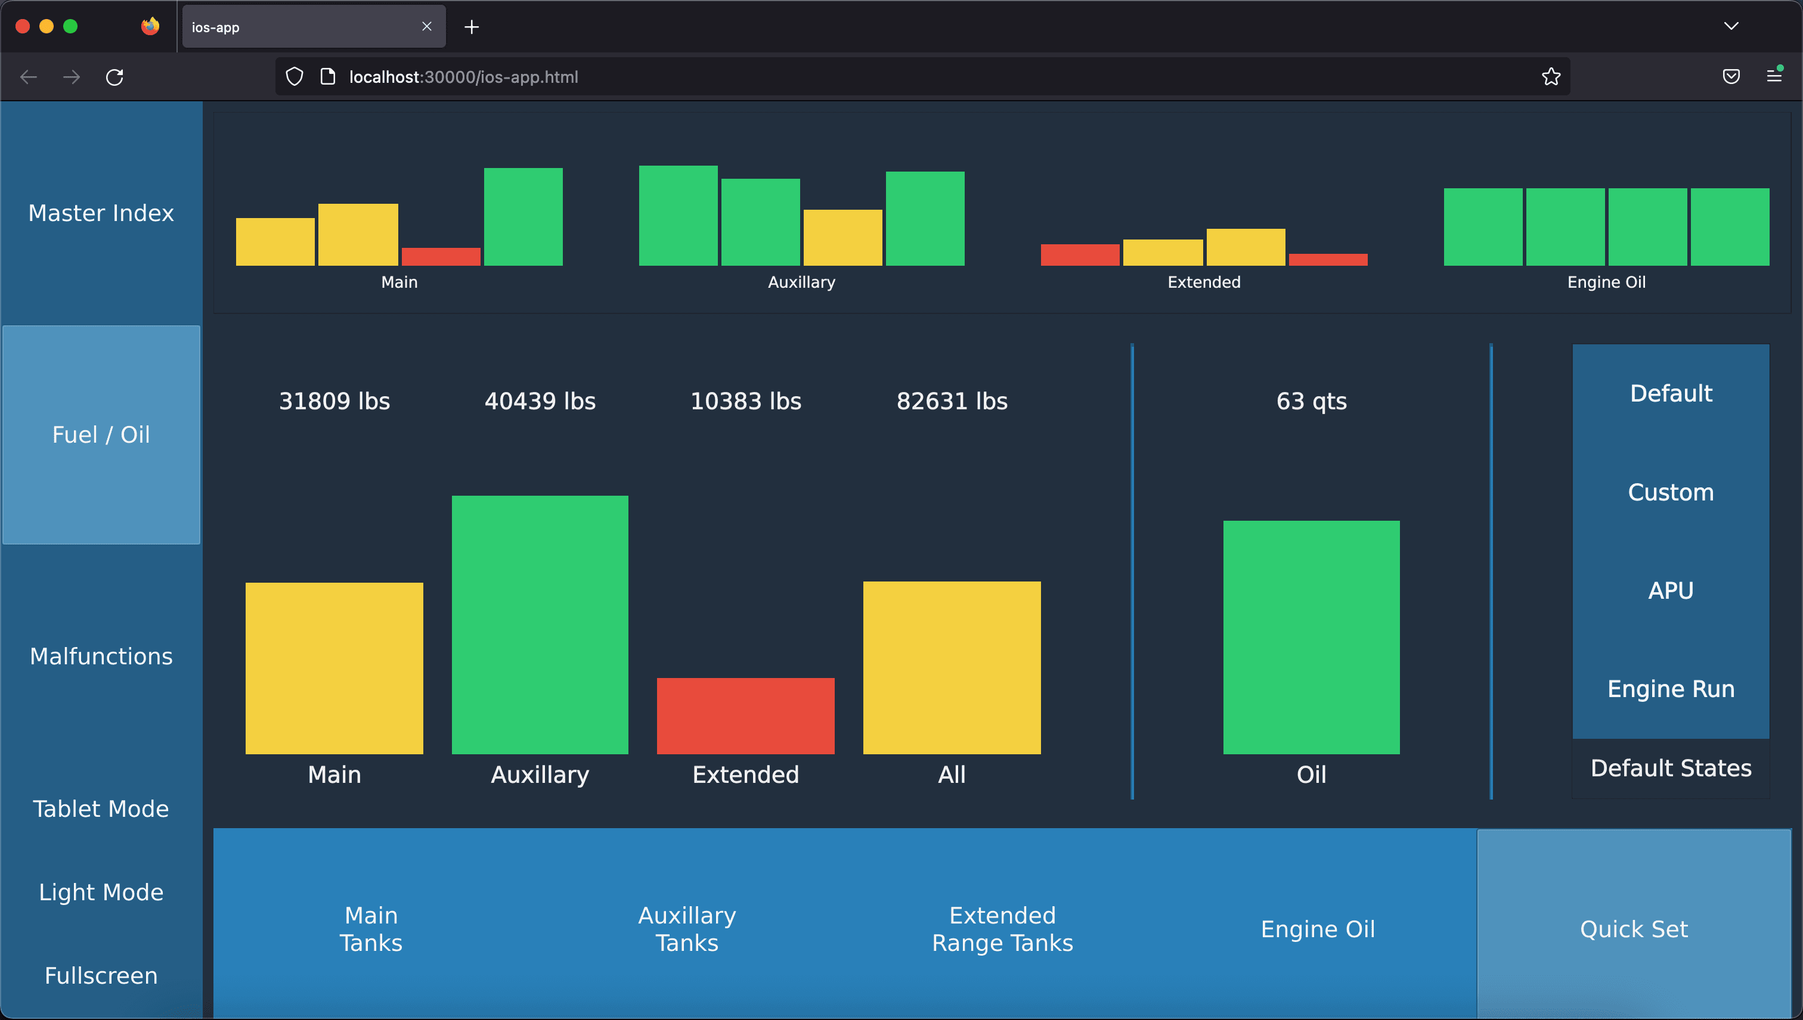
Task: Open the Master Index page
Action: pyautogui.click(x=101, y=213)
